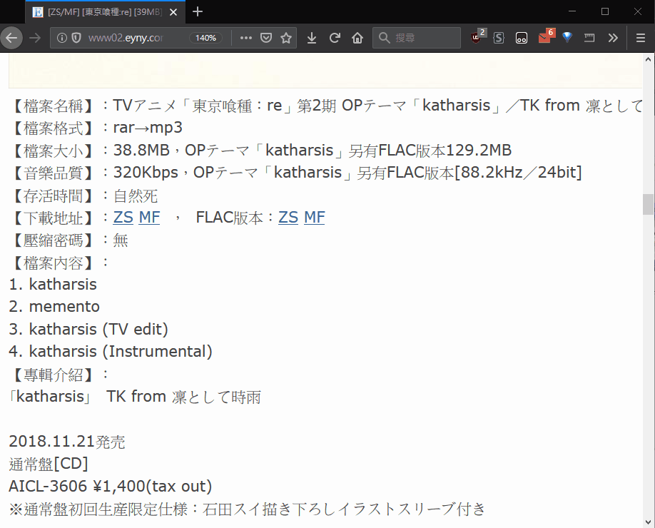Click the address bar URL www02.eyny.com
The height and width of the screenshot is (528, 655).
pos(126,38)
